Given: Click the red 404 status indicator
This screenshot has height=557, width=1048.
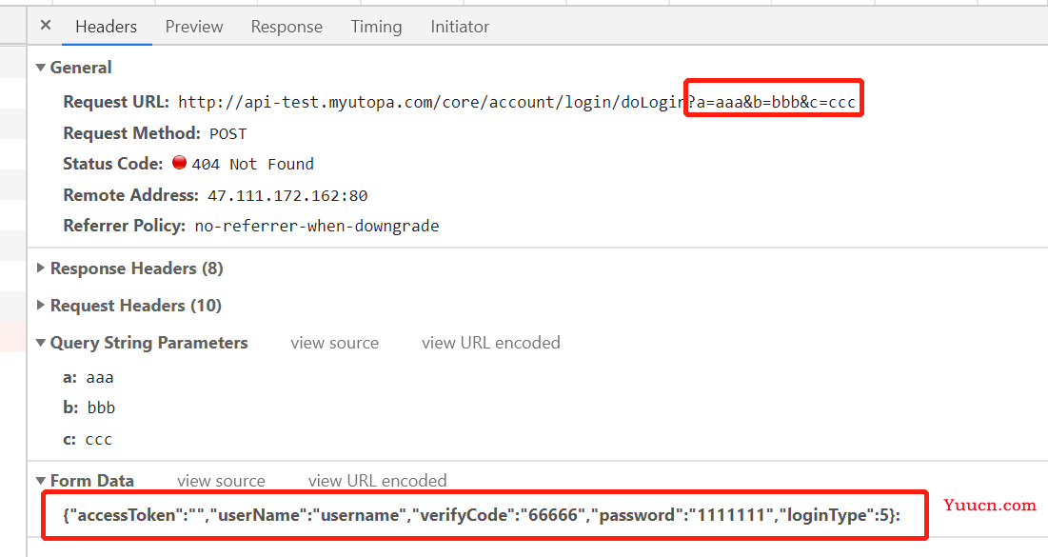Looking at the screenshot, I should pyautogui.click(x=179, y=163).
